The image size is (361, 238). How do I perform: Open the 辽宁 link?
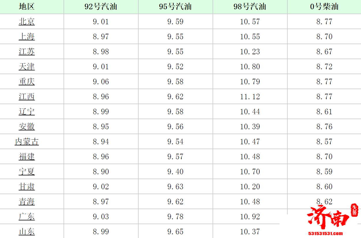(x=27, y=112)
